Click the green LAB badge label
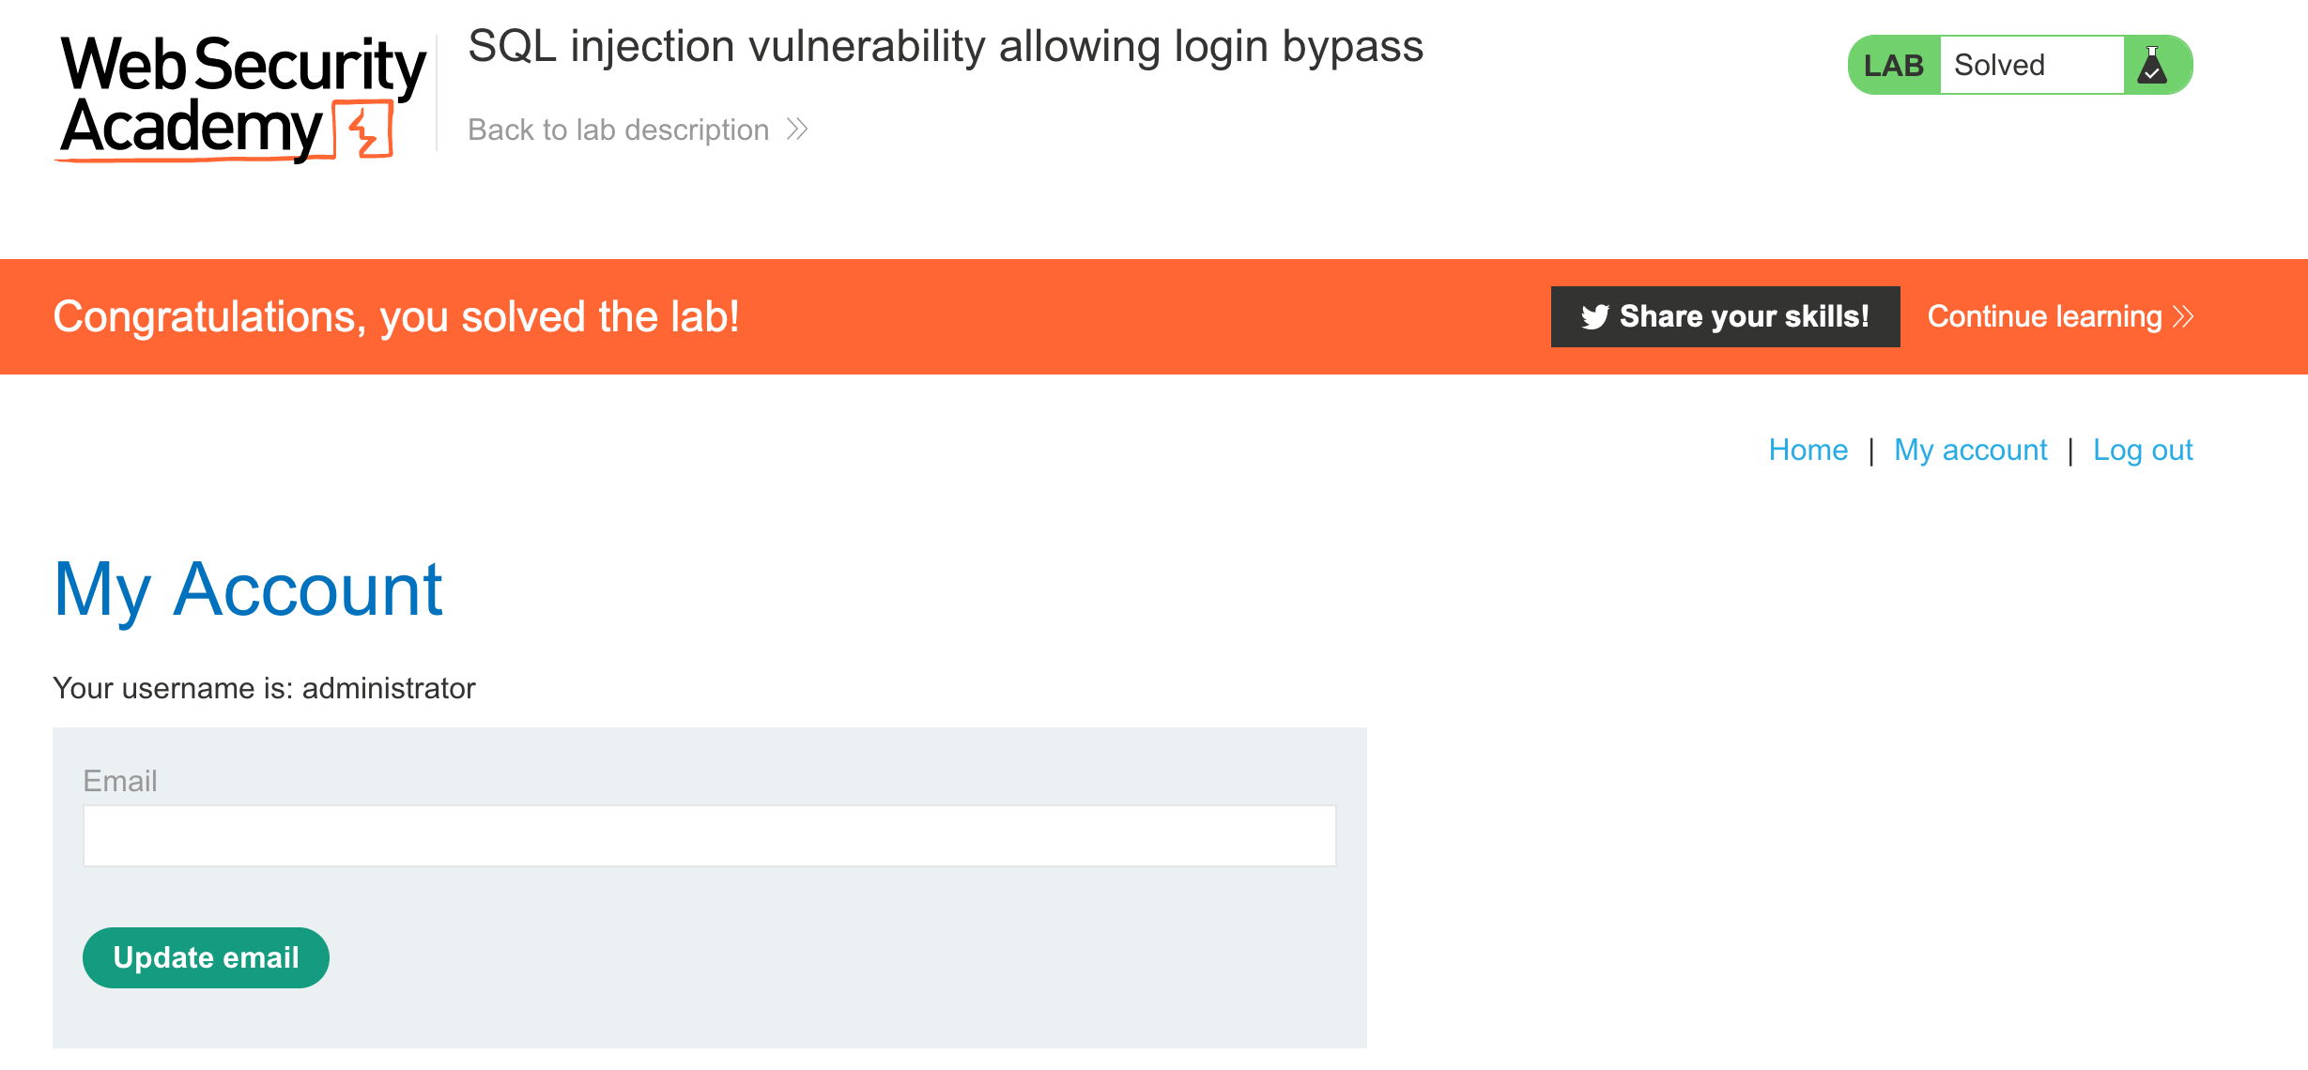The width and height of the screenshot is (2308, 1070). 1894,65
